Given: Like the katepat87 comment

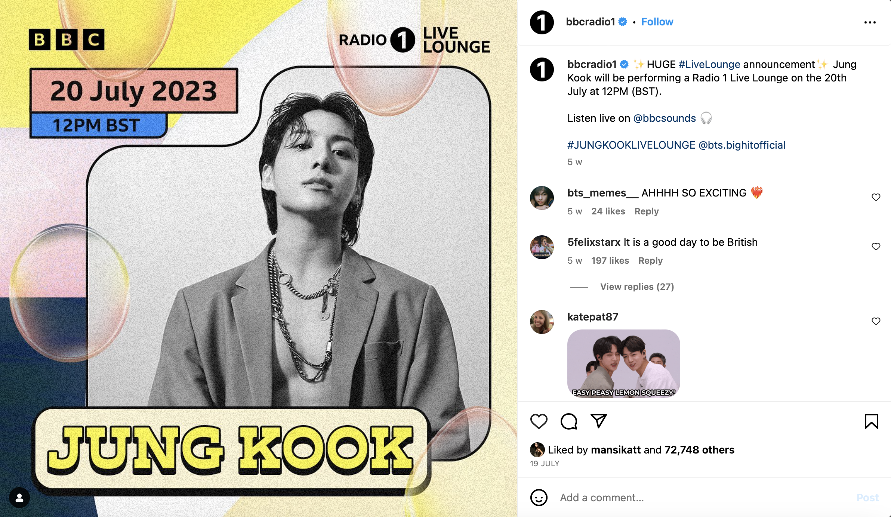Looking at the screenshot, I should pos(876,321).
